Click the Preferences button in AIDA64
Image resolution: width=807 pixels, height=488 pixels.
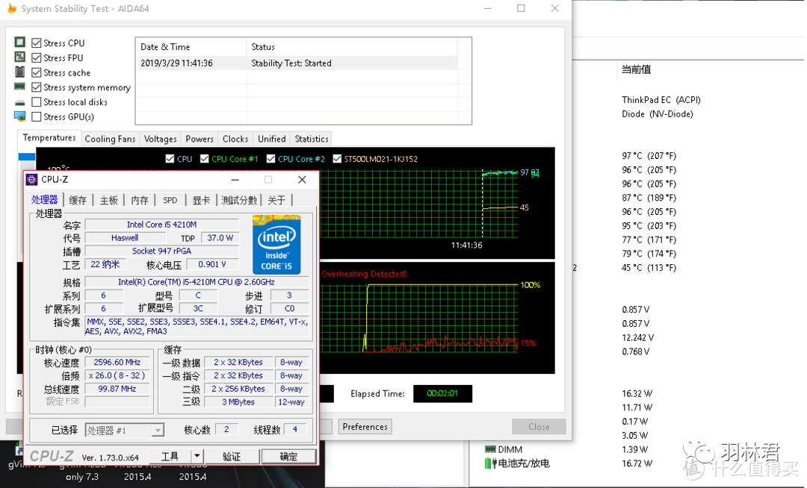(365, 426)
